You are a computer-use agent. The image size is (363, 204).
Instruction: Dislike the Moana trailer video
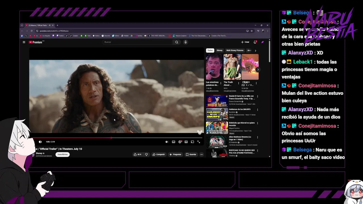point(146,154)
